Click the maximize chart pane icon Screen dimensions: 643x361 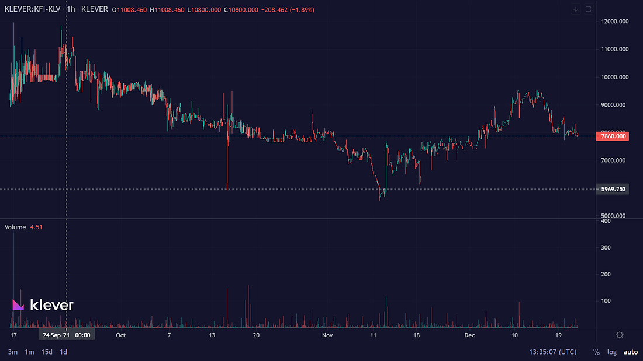point(588,9)
